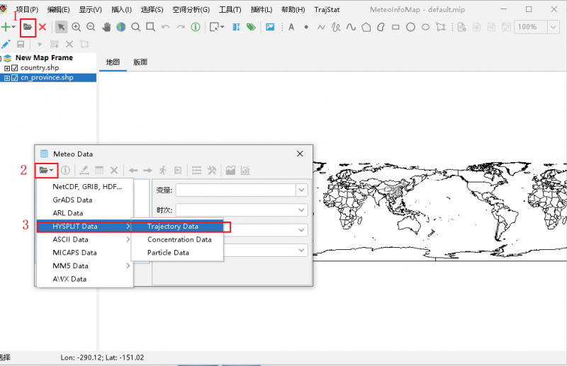Image resolution: width=567 pixels, height=366 pixels.
Task: Click the green plus add layer icon
Action: click(6, 27)
